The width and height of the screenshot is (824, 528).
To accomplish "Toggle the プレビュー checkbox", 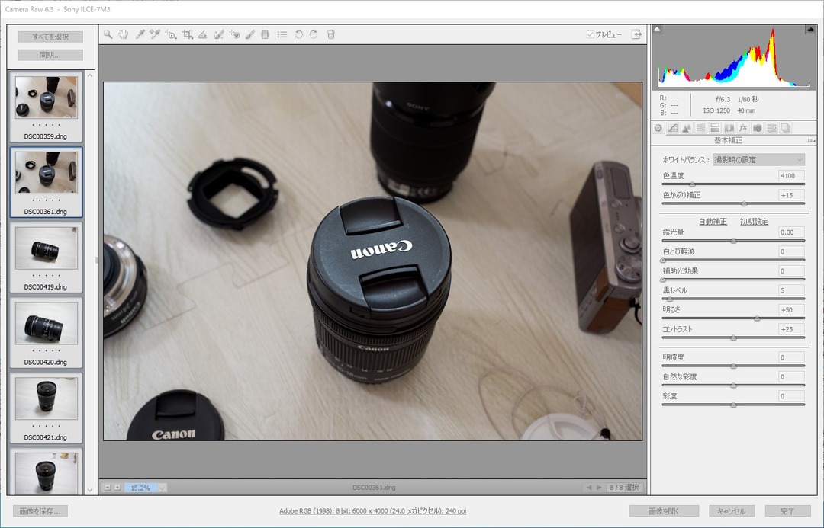I will [590, 34].
